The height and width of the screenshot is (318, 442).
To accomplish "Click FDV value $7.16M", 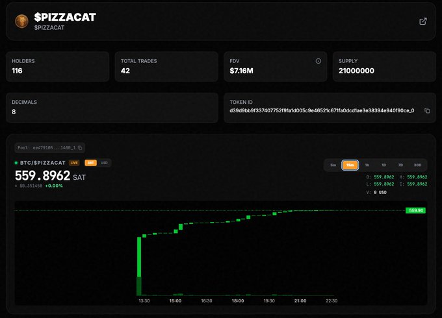I will pyautogui.click(x=241, y=71).
